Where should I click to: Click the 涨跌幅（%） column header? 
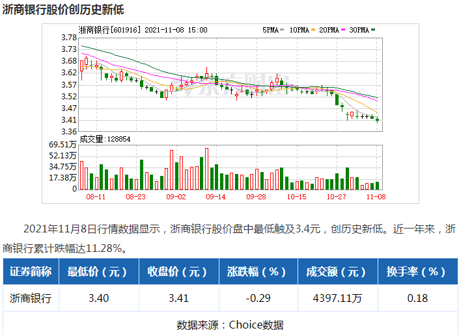(x=258, y=271)
